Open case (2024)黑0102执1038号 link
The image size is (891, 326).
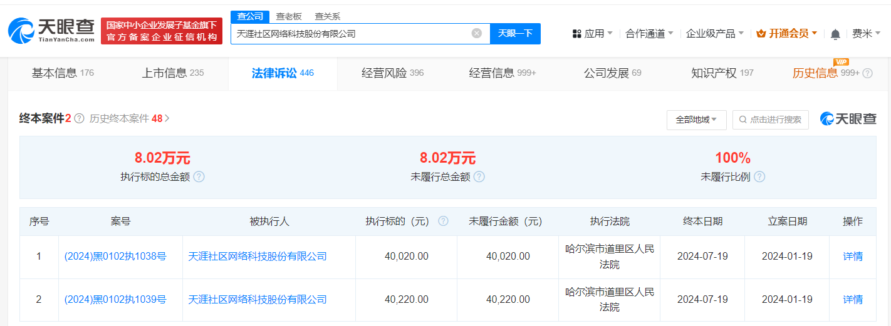115,257
